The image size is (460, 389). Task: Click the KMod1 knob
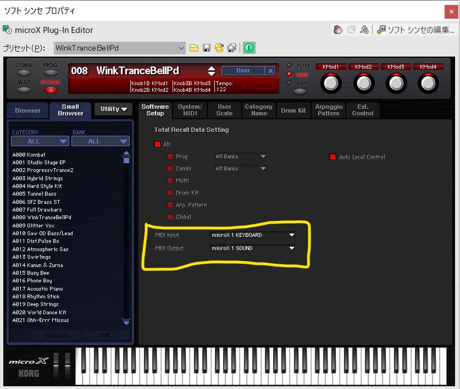pos(331,84)
